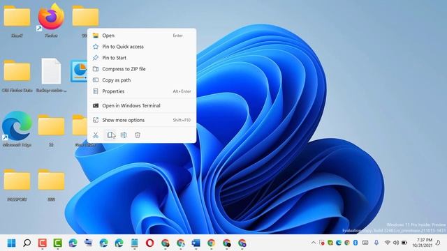Choose Compress to ZIP file
Image resolution: width=447 pixels, height=251 pixels.
(x=142, y=69)
